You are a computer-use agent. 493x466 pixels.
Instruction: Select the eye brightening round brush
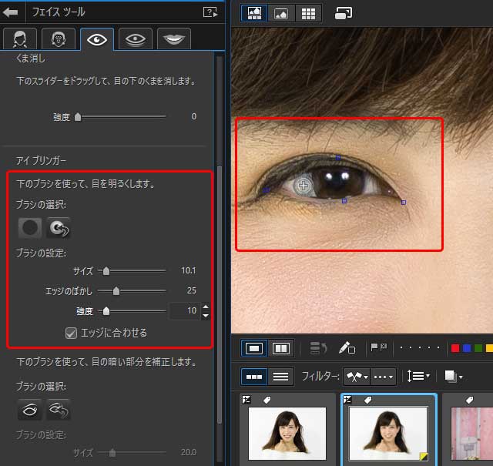point(30,227)
